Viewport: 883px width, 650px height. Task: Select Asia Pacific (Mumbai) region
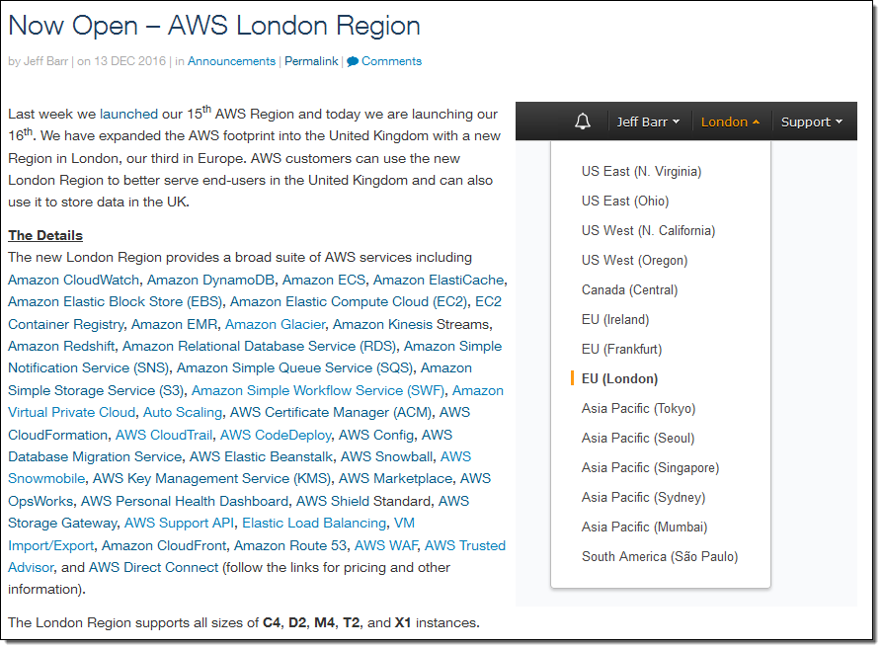coord(644,527)
